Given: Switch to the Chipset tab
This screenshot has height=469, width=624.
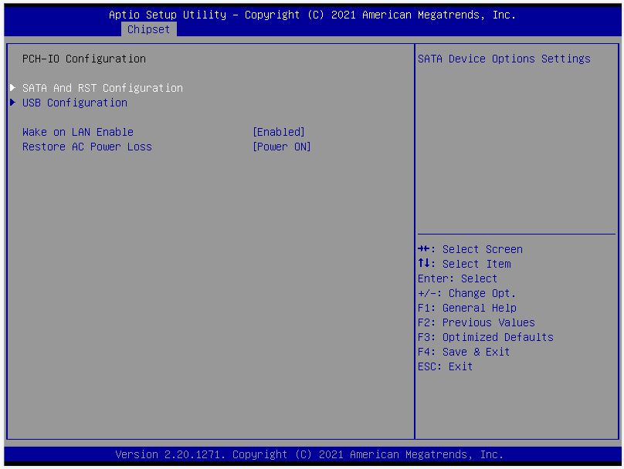Looking at the screenshot, I should tap(148, 29).
